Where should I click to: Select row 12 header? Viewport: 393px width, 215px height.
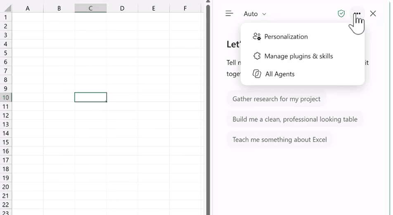coord(5,115)
